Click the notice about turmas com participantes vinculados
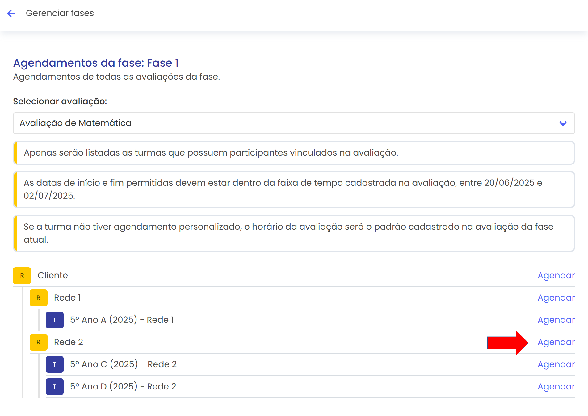 click(x=294, y=153)
